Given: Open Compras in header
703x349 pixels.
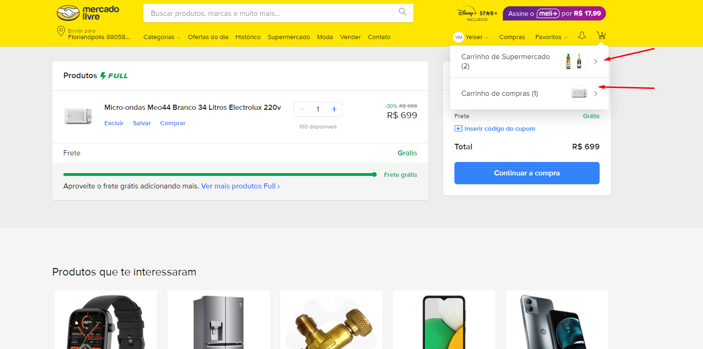Looking at the screenshot, I should coord(512,37).
